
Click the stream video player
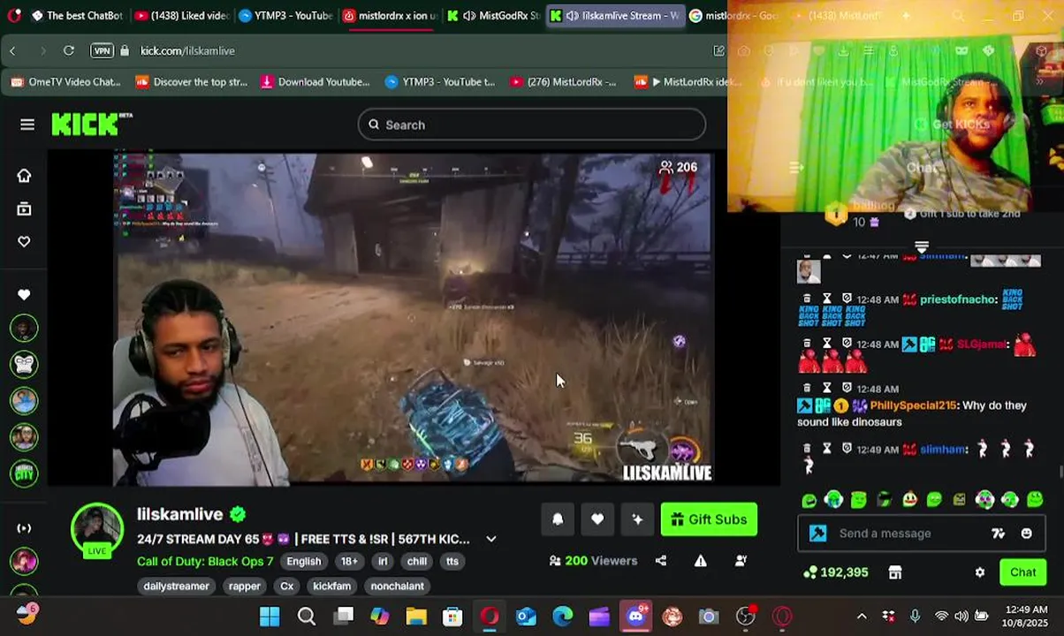(x=413, y=318)
